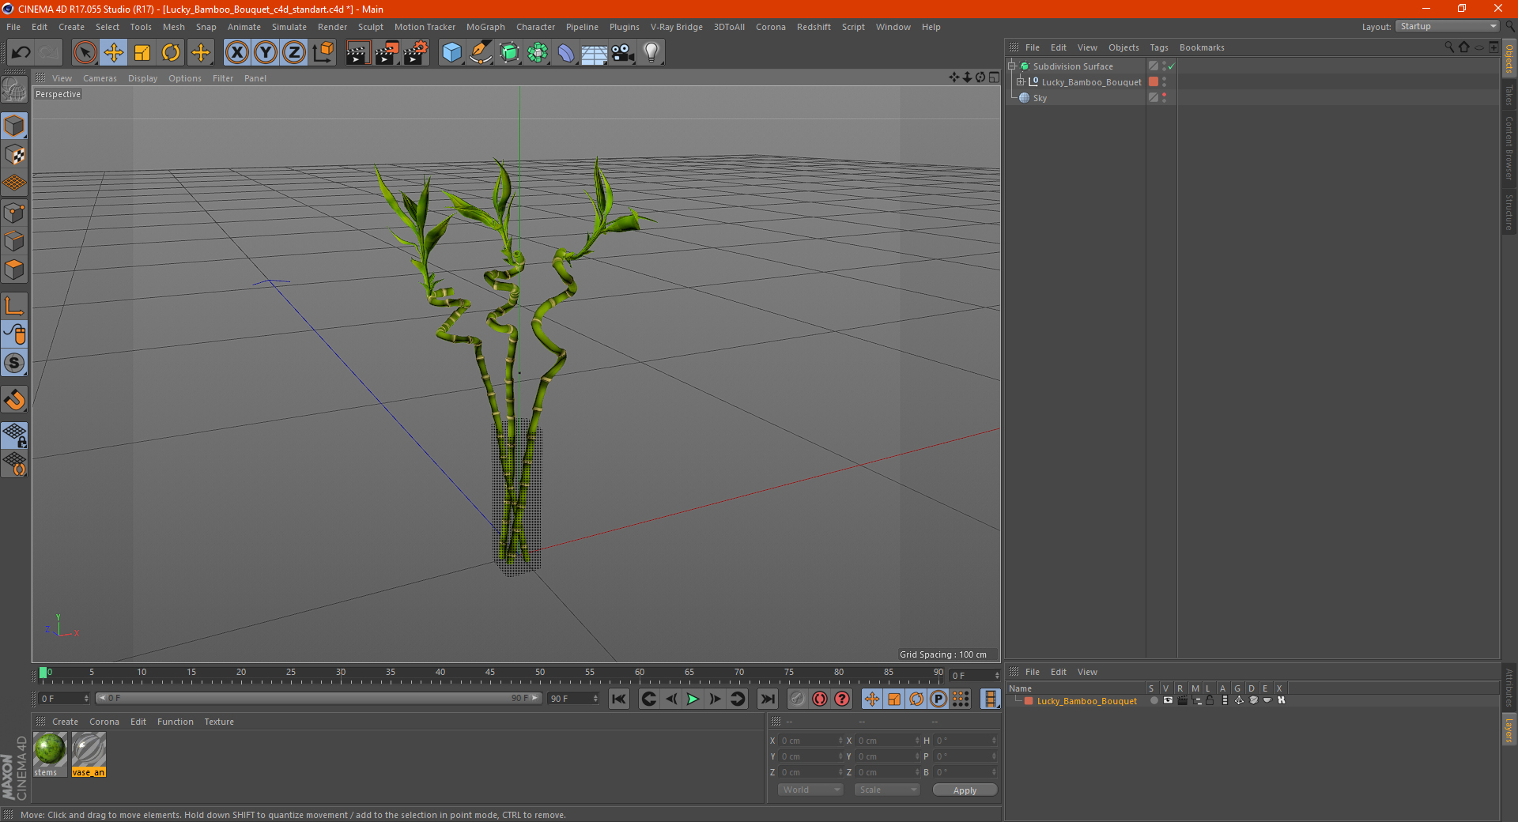This screenshot has height=822, width=1518.
Task: Select the Rotate tool
Action: point(171,53)
